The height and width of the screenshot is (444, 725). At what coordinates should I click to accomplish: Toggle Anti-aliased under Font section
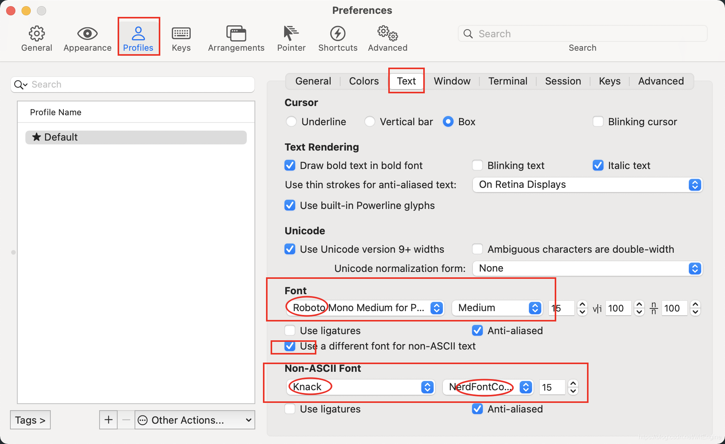click(477, 331)
